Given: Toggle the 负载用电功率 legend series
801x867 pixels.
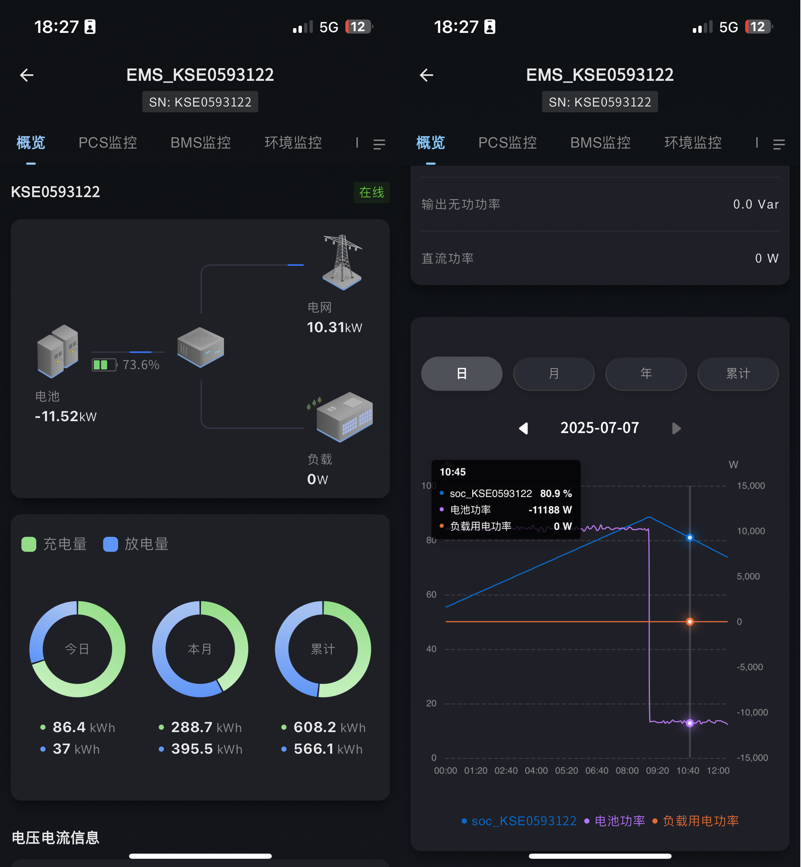Looking at the screenshot, I should point(696,821).
